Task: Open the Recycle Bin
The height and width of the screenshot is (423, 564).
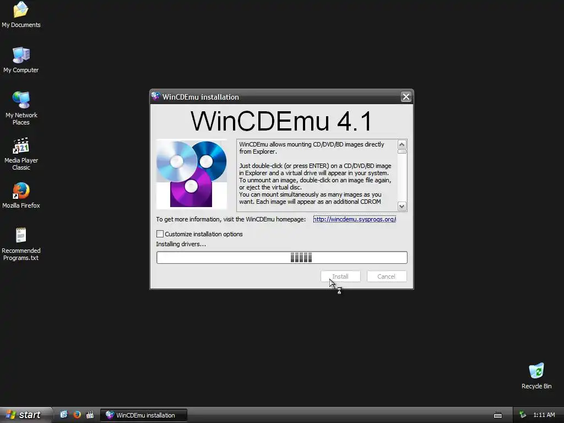Action: tap(536, 376)
